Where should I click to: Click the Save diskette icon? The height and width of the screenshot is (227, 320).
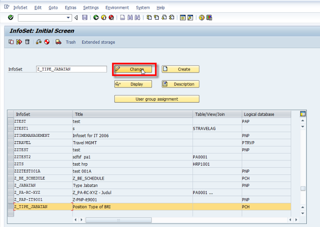tap(85, 18)
